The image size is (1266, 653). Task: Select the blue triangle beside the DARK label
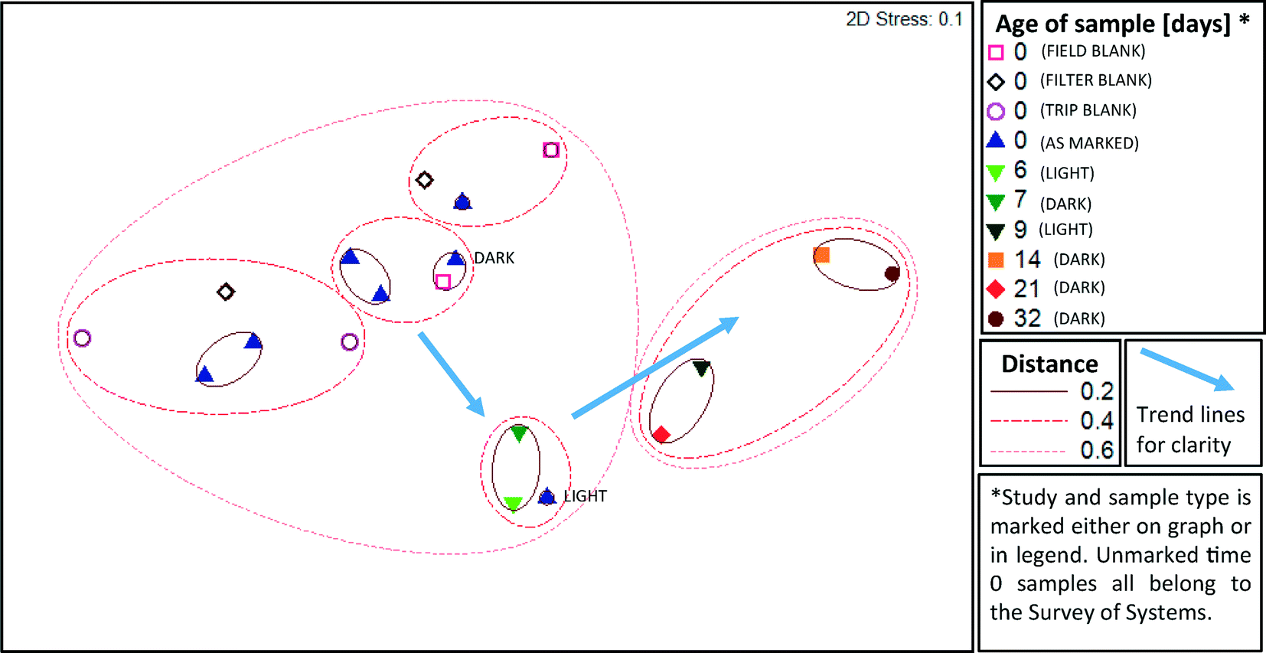point(455,258)
